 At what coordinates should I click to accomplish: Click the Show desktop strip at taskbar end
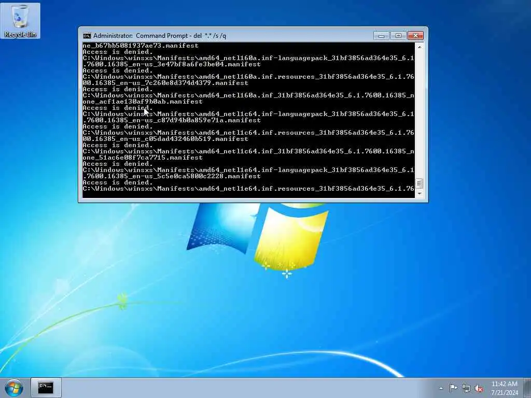pos(527,388)
